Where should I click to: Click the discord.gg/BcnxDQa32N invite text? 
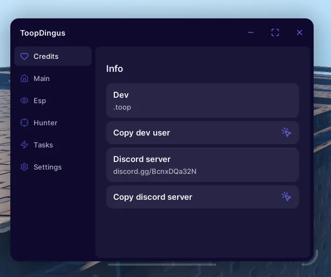[x=155, y=171]
